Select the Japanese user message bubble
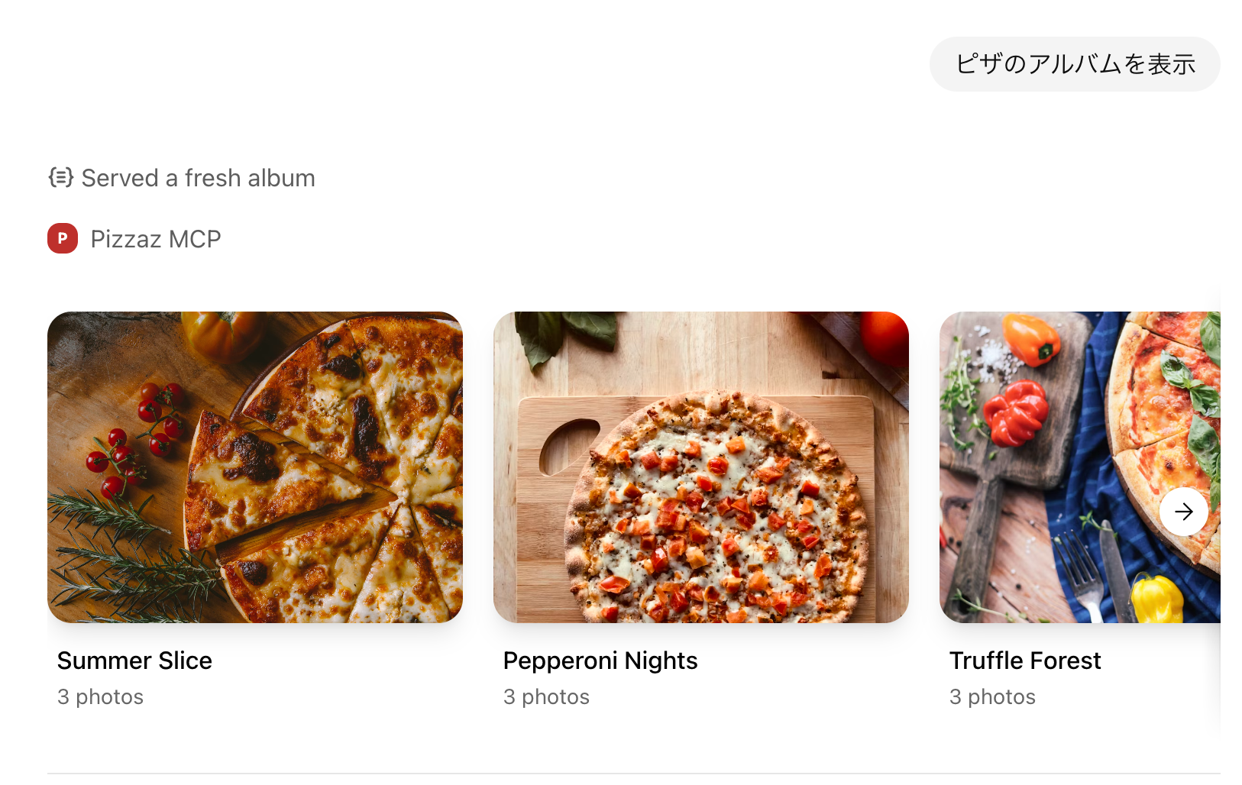The image size is (1242, 785). (x=1074, y=64)
